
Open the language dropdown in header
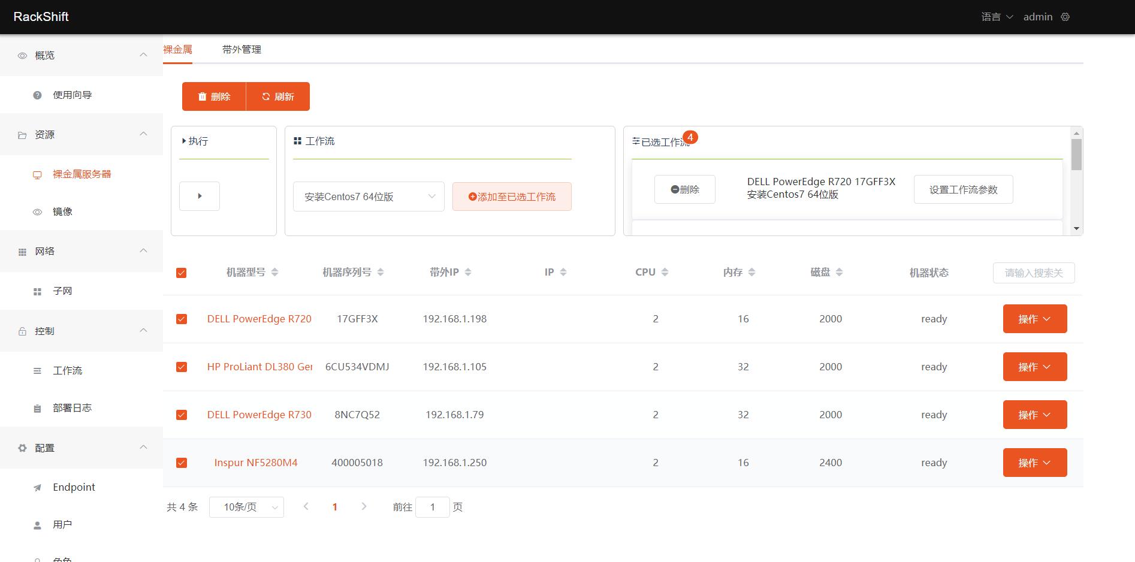tap(997, 17)
